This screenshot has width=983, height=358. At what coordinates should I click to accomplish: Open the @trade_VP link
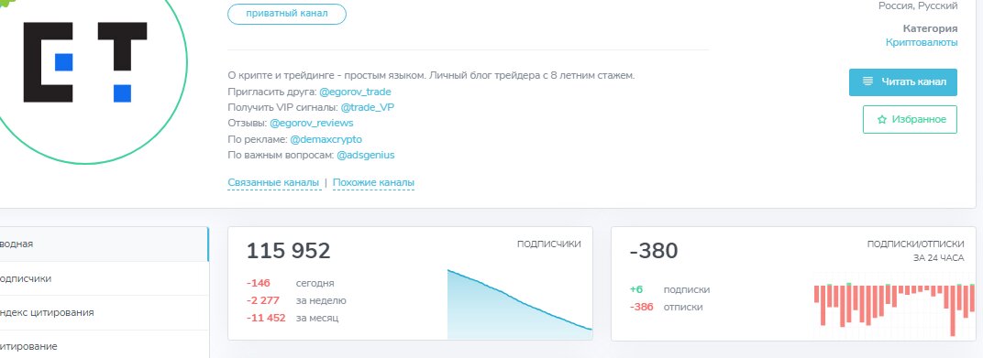(x=368, y=108)
